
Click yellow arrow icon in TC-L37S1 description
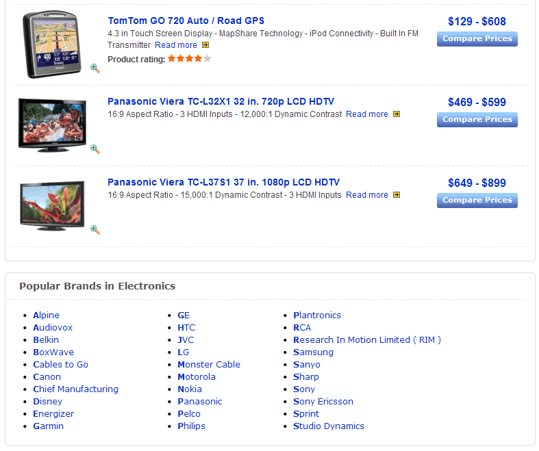[x=397, y=195]
